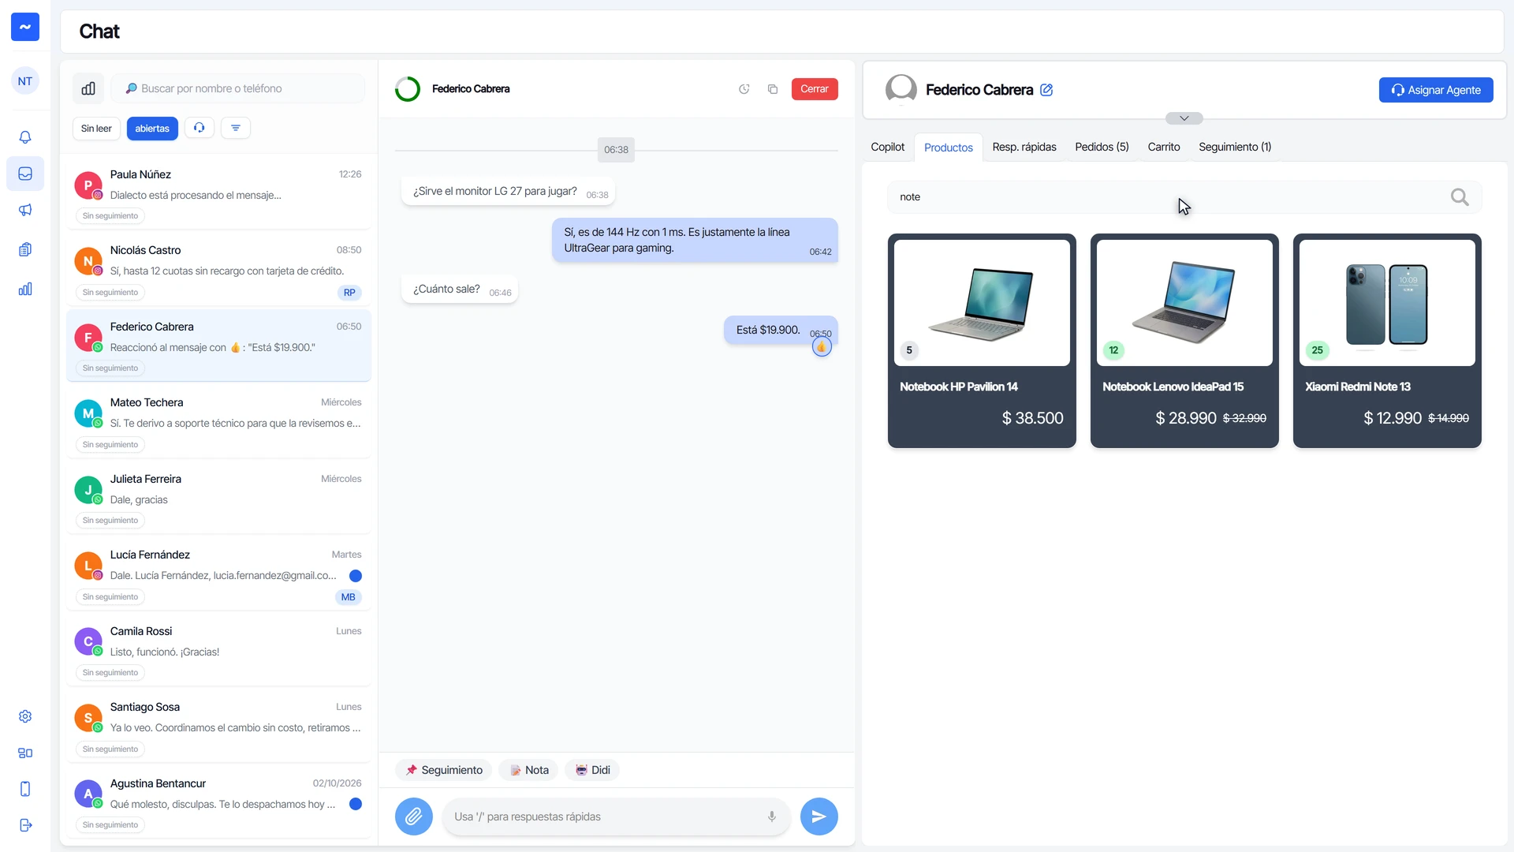This screenshot has width=1514, height=852.
Task: Select the Notebook Lenovo IdeaPad 15 card
Action: point(1184,341)
